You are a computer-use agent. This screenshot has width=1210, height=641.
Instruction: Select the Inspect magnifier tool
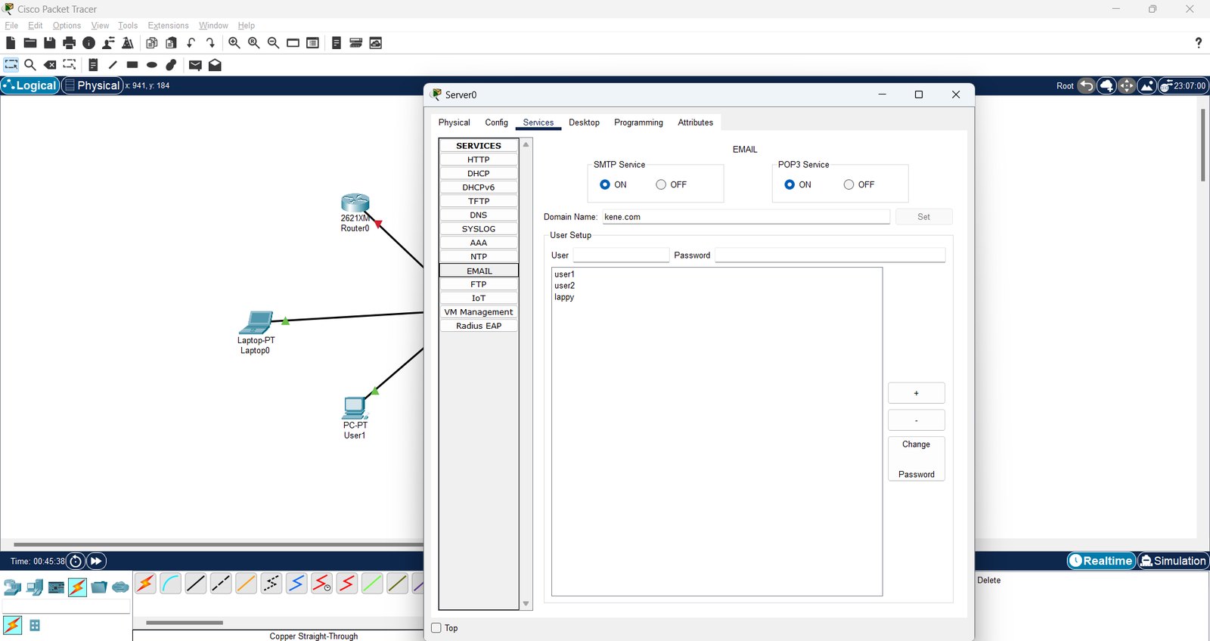pyautogui.click(x=30, y=65)
